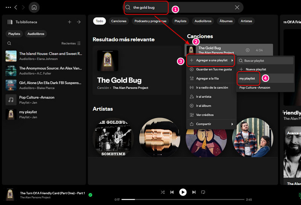Open Girl, Alone audiobook in library

44,85
